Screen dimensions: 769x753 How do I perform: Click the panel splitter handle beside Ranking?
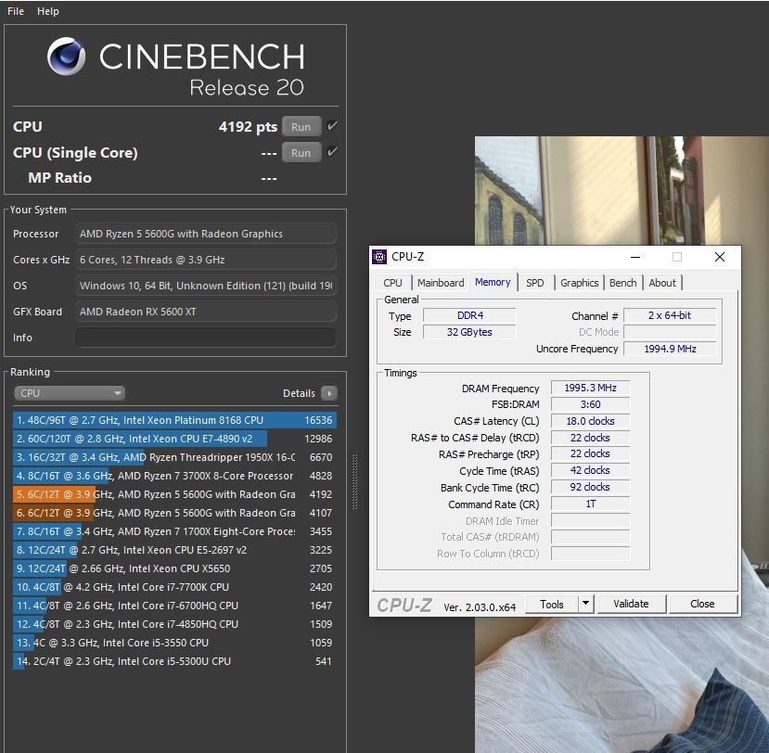point(354,482)
